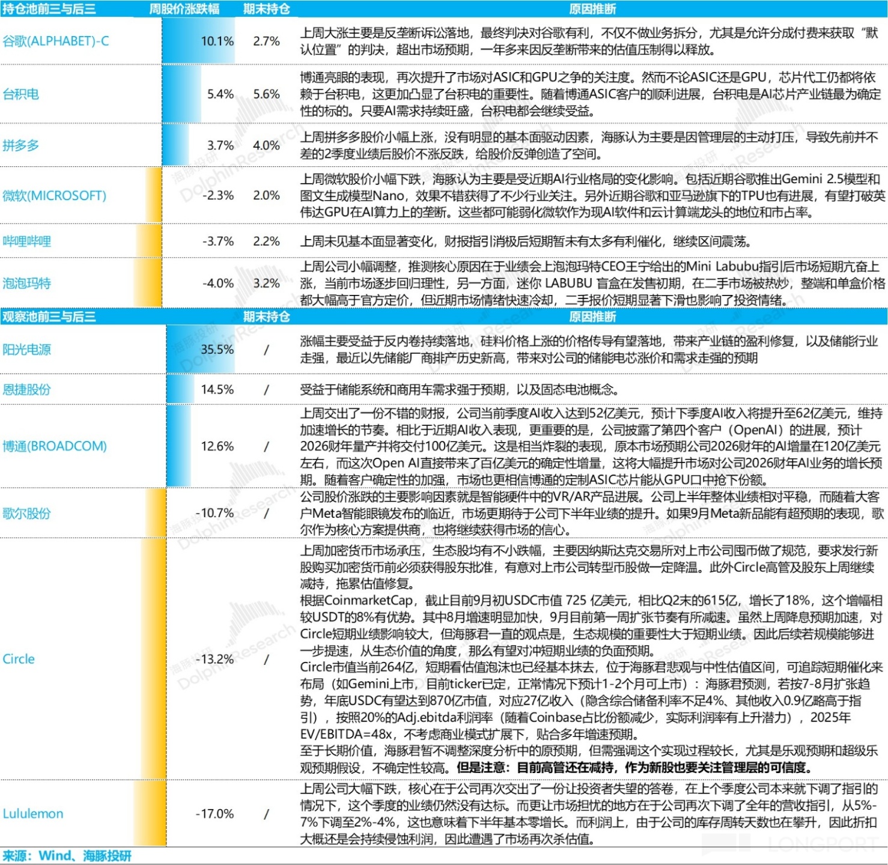This screenshot has width=888, height=865.
Task: Click the 微软 reason text mentioning Gemini 2.5模型
Action: pos(592,195)
